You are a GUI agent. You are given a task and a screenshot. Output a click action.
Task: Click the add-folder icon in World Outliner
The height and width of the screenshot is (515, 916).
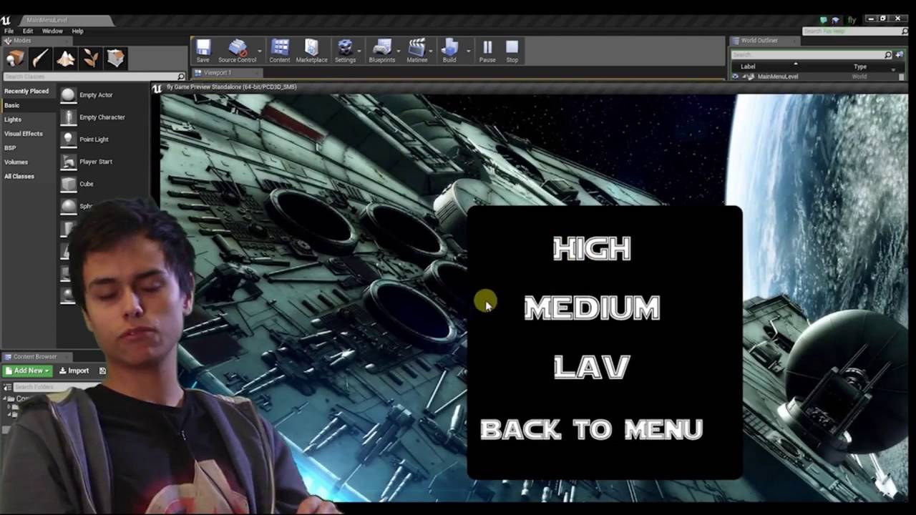(900, 55)
